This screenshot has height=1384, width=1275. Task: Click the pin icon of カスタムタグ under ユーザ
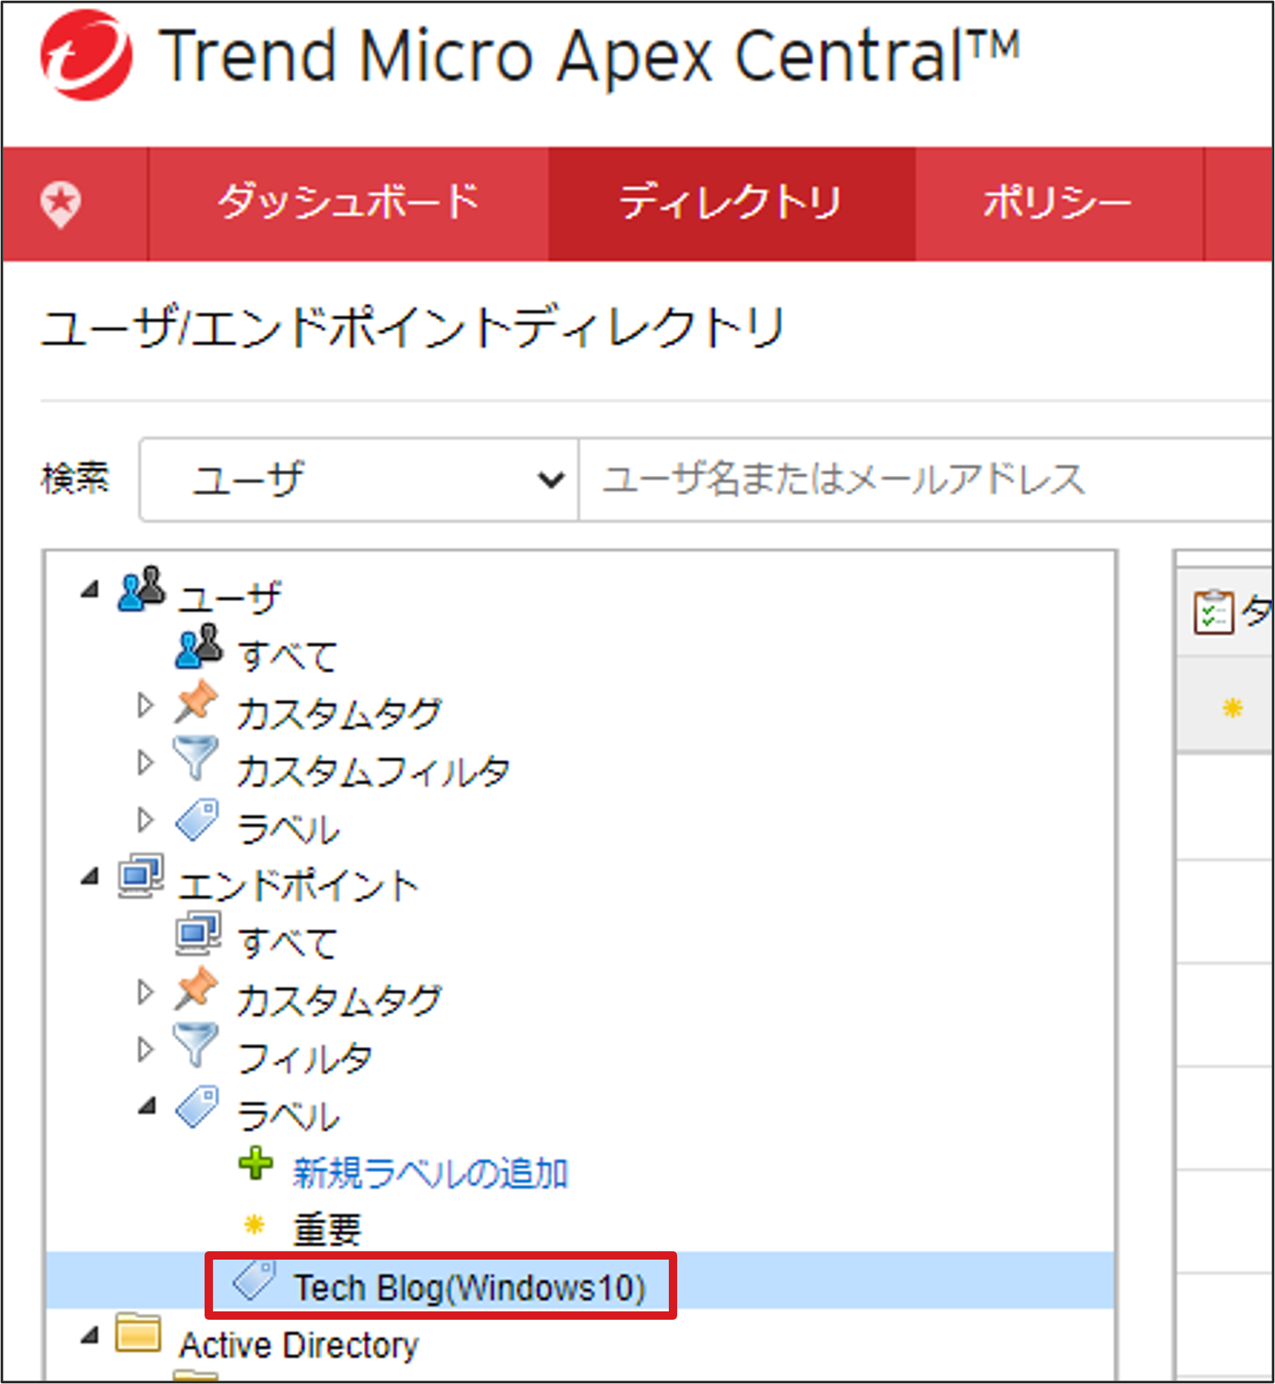point(196,703)
